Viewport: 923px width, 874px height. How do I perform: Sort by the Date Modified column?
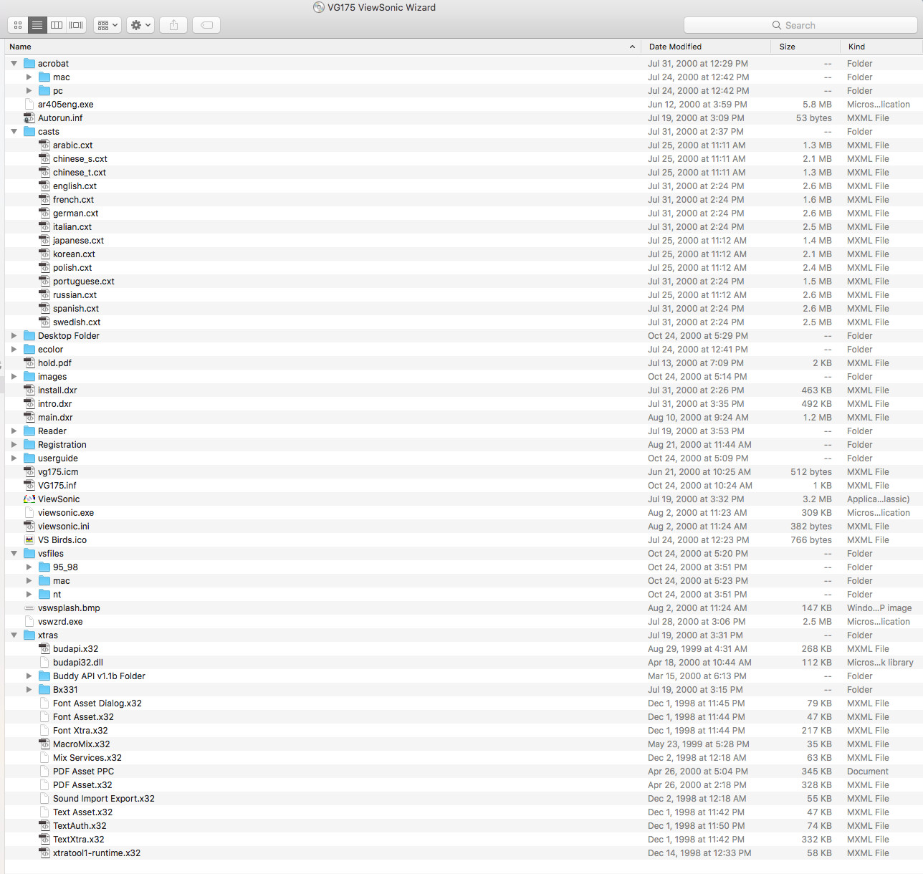click(707, 47)
